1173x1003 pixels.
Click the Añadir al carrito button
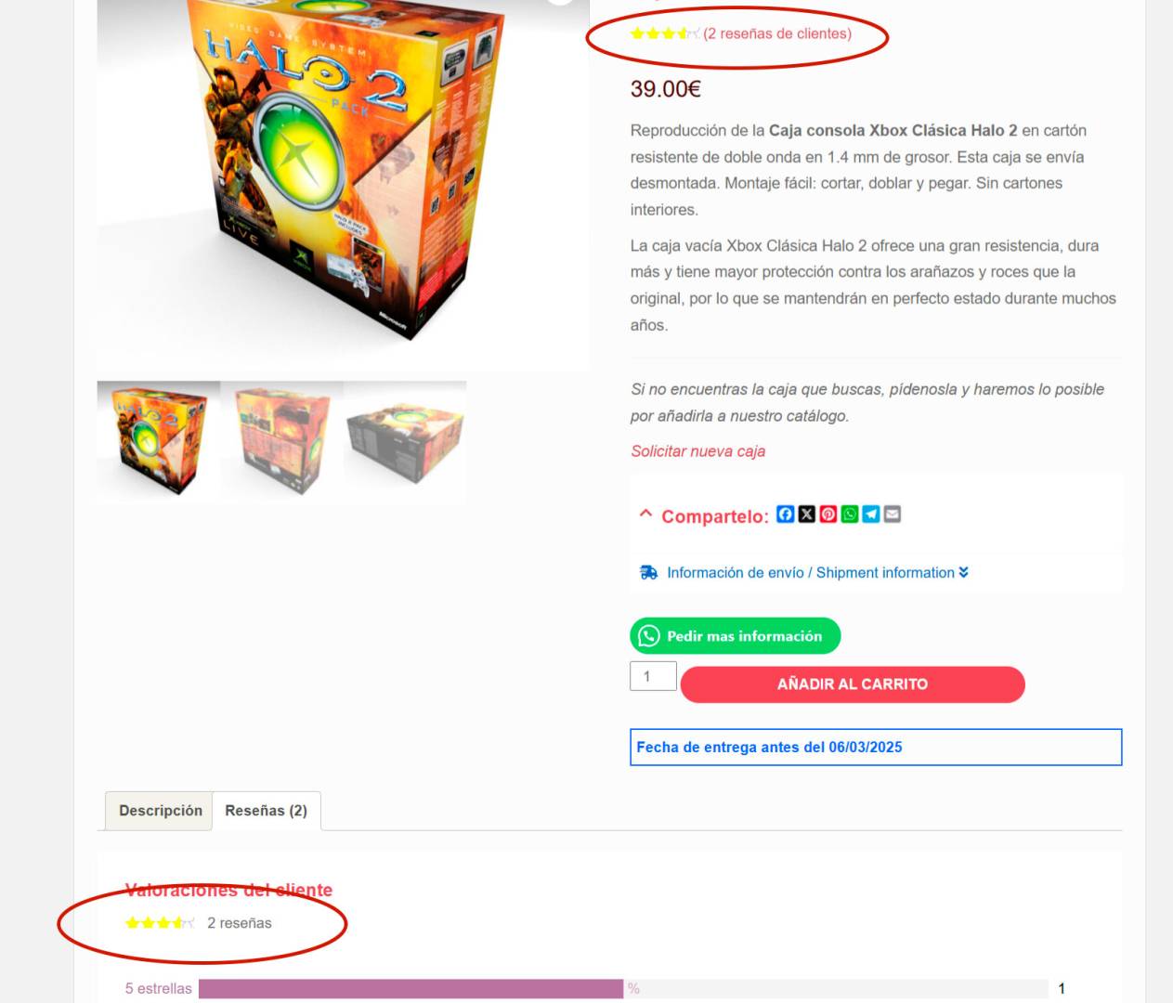coord(853,684)
